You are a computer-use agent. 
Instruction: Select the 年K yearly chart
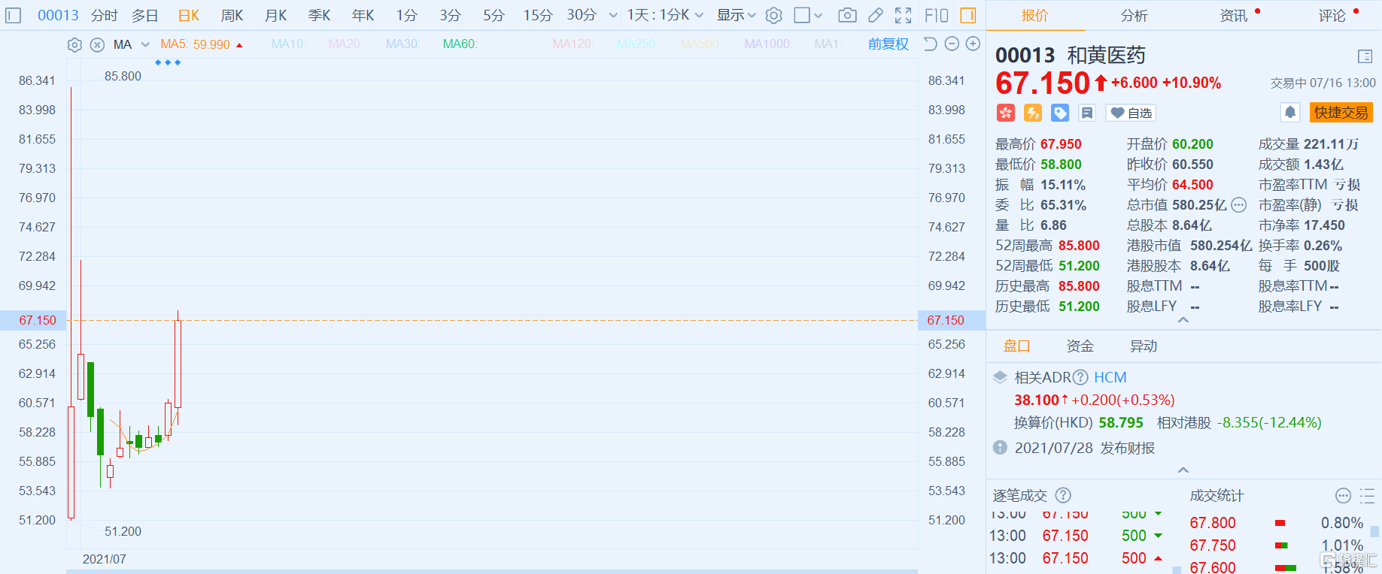363,15
